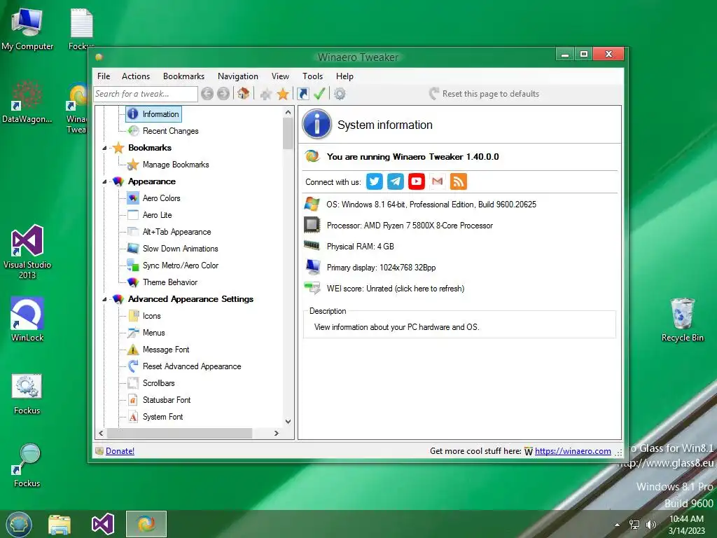This screenshot has width=717, height=538.
Task: Collapse the Appearance tree group
Action: (x=104, y=181)
